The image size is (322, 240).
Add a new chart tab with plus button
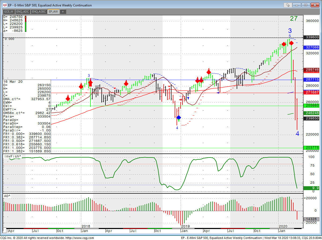[x=63, y=12]
